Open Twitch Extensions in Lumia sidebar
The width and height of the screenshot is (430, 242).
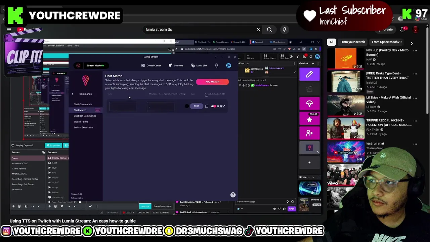tap(84, 127)
